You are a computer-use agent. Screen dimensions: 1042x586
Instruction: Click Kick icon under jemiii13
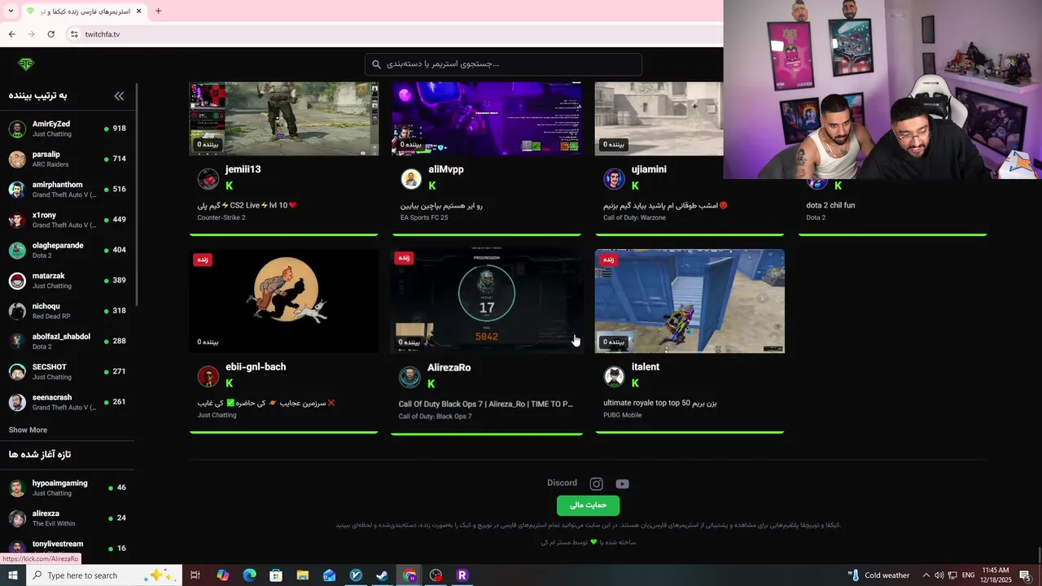[230, 186]
